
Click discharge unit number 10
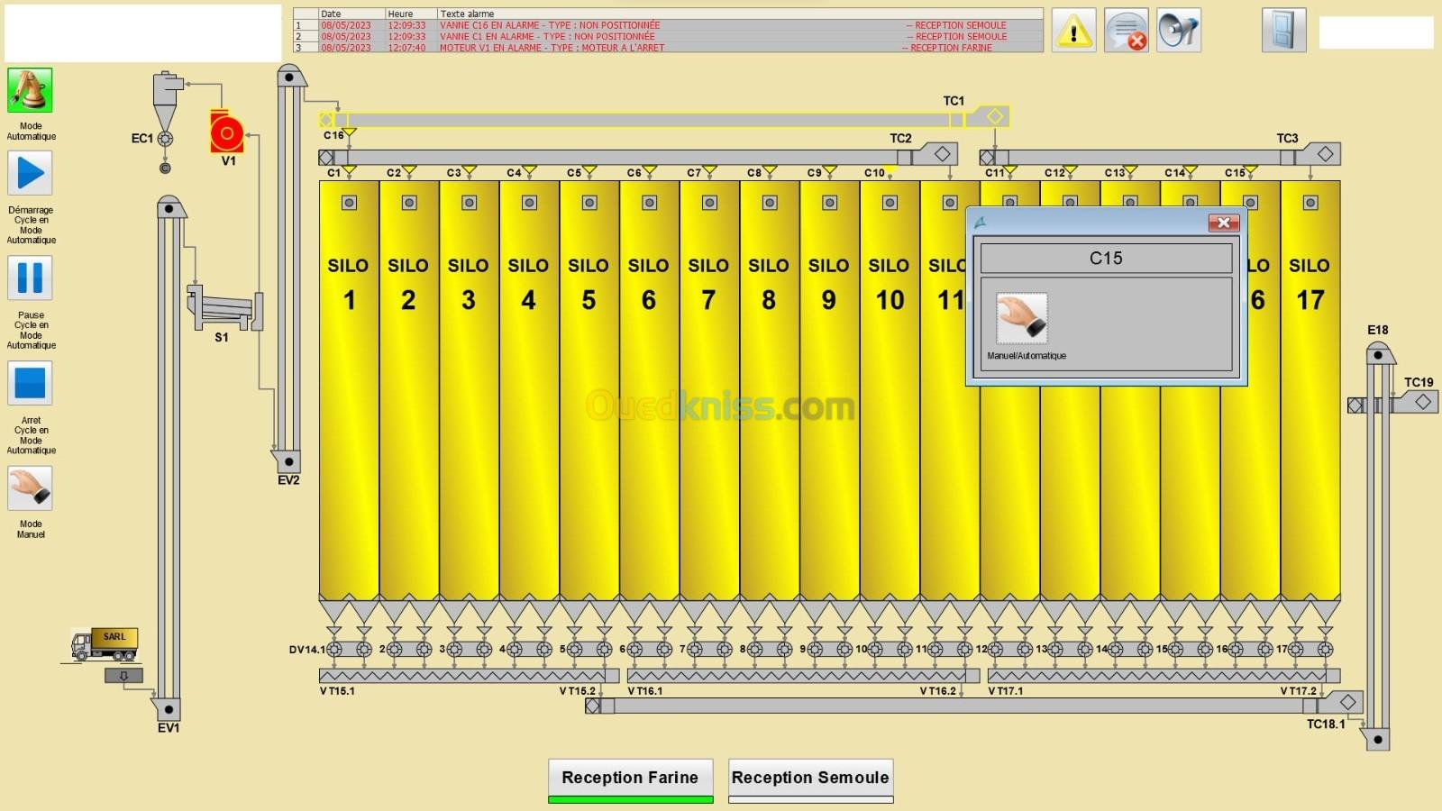click(x=890, y=649)
